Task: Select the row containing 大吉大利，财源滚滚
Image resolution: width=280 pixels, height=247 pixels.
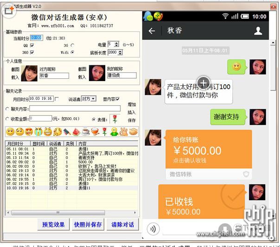Action: (x=71, y=175)
